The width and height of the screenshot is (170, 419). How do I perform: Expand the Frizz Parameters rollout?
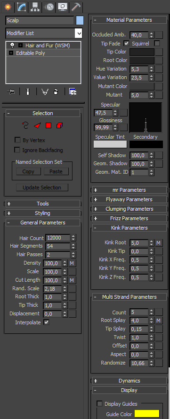tap(129, 218)
